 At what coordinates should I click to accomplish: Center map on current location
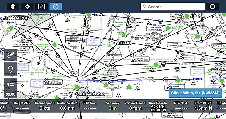[212, 7]
